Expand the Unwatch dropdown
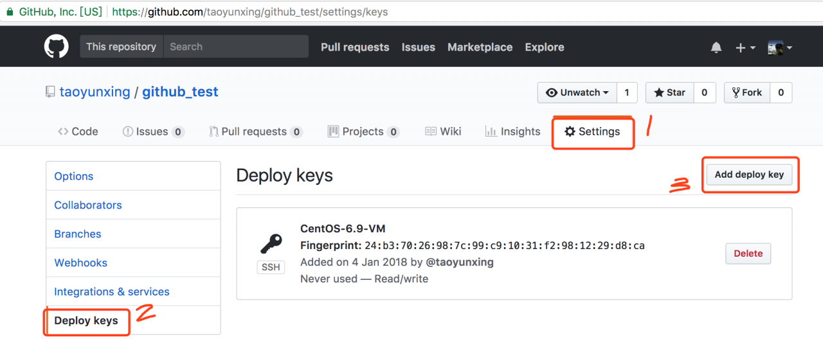Screen dimensions: 823x344 pos(577,92)
